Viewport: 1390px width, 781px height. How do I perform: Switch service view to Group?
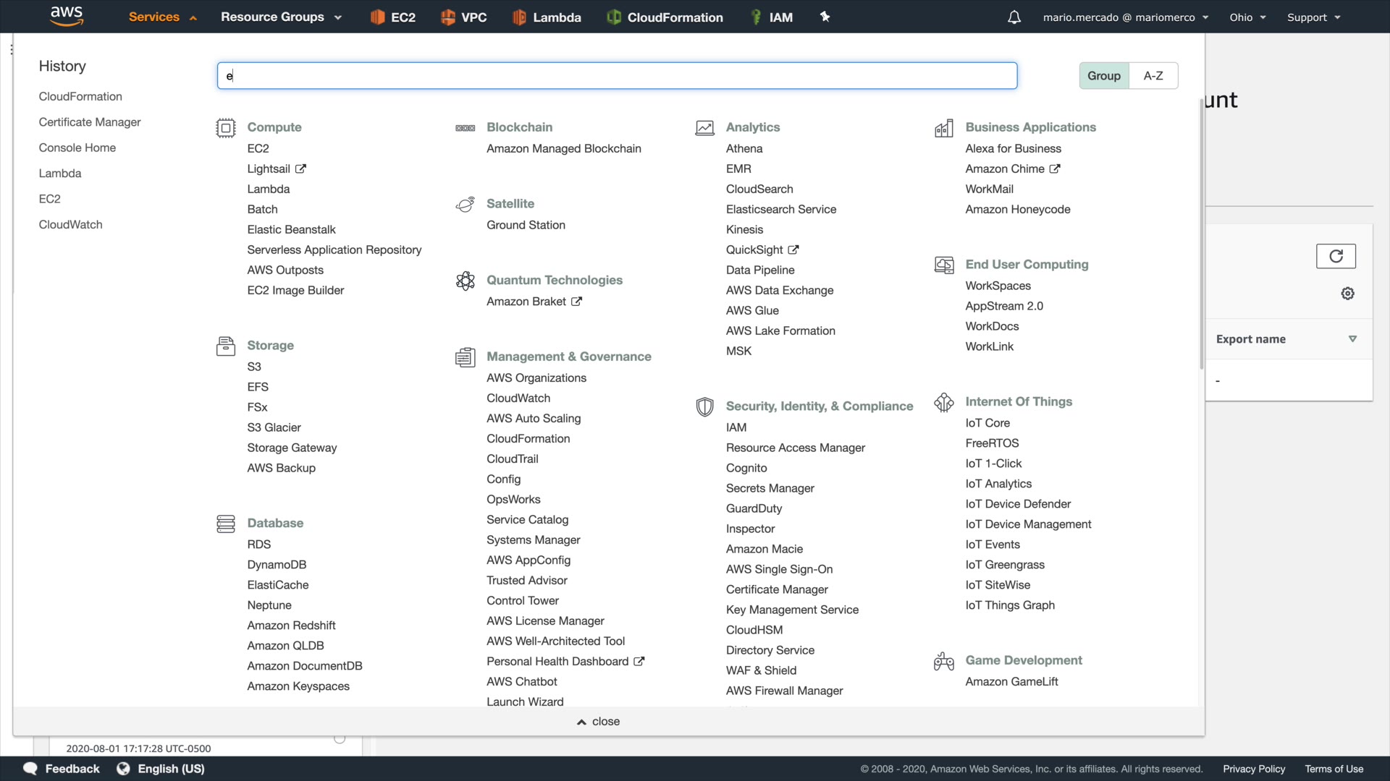[x=1103, y=76]
